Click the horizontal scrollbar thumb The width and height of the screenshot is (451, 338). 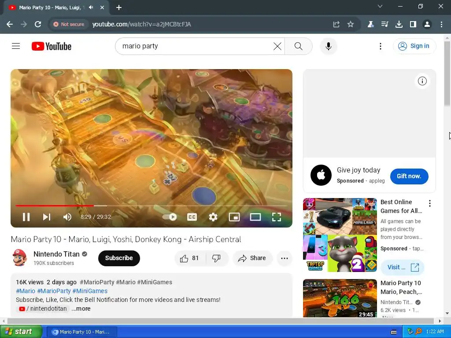click(x=221, y=321)
